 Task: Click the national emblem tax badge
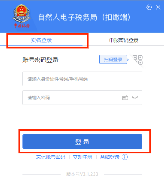click(x=22, y=13)
